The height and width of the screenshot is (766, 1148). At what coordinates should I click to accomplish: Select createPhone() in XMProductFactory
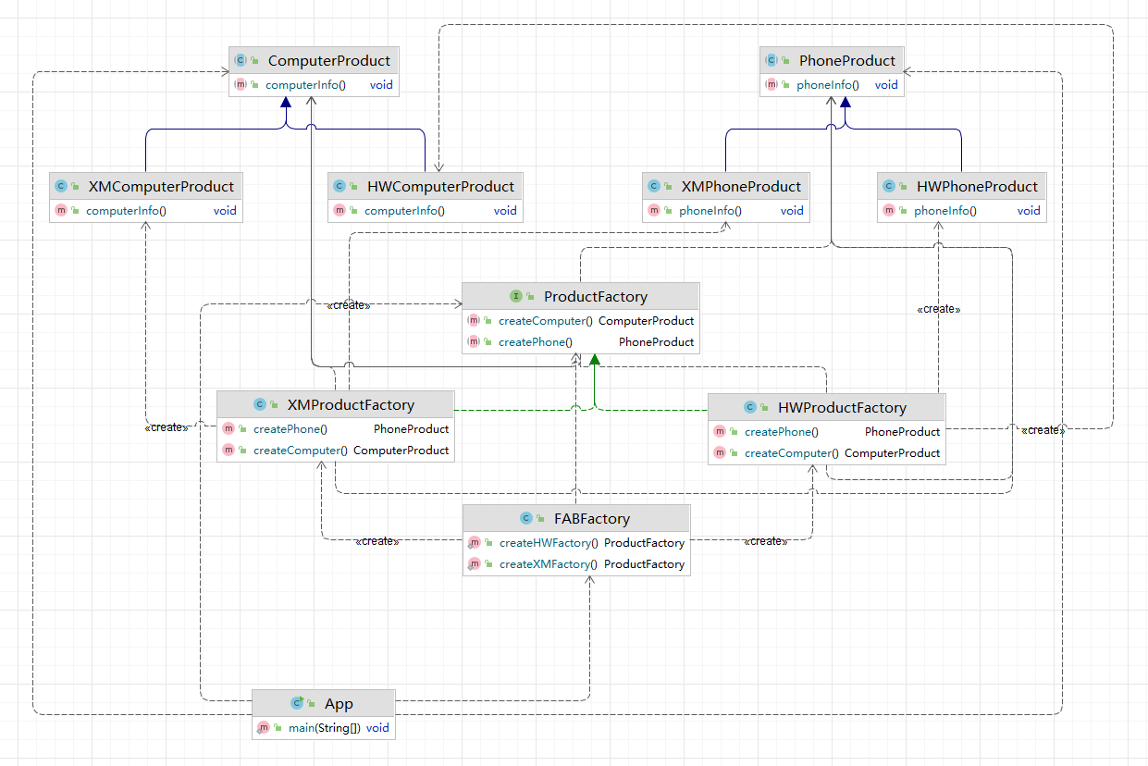(x=290, y=428)
